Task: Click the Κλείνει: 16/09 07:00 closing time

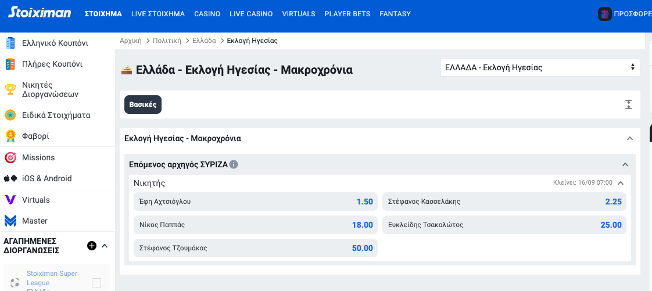Action: [x=583, y=182]
